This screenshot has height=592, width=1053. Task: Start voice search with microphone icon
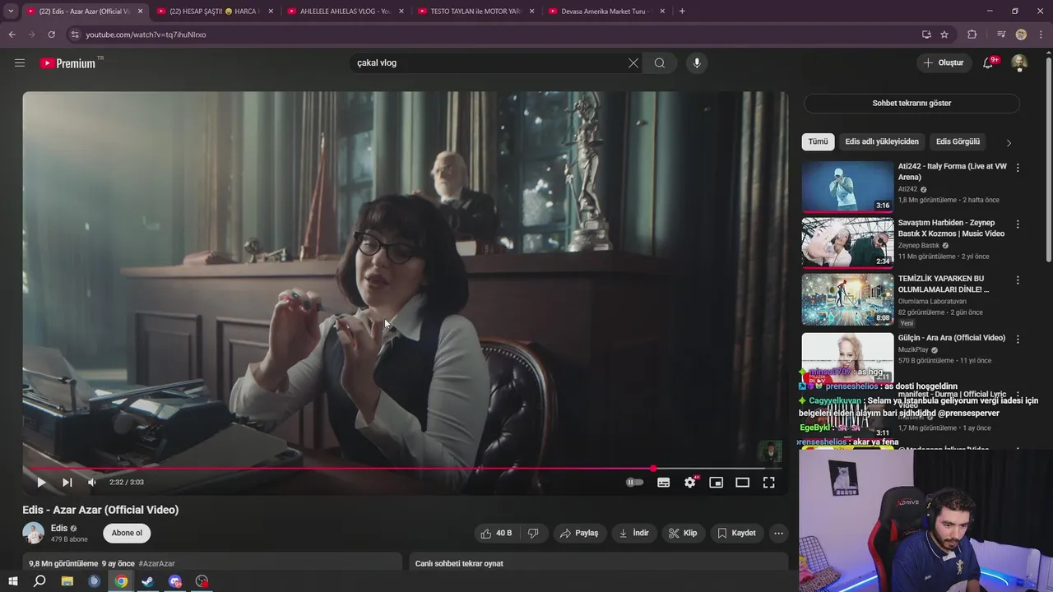(697, 62)
